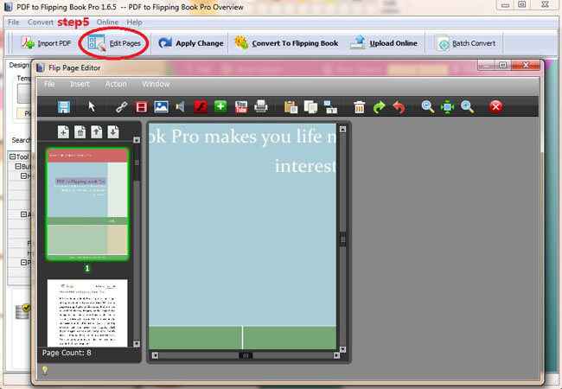Image resolution: width=562 pixels, height=389 pixels.
Task: Open Help menu in main window
Action: pyautogui.click(x=134, y=22)
